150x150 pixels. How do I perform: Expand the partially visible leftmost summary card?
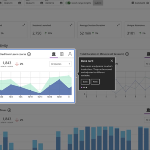tap(24, 25)
